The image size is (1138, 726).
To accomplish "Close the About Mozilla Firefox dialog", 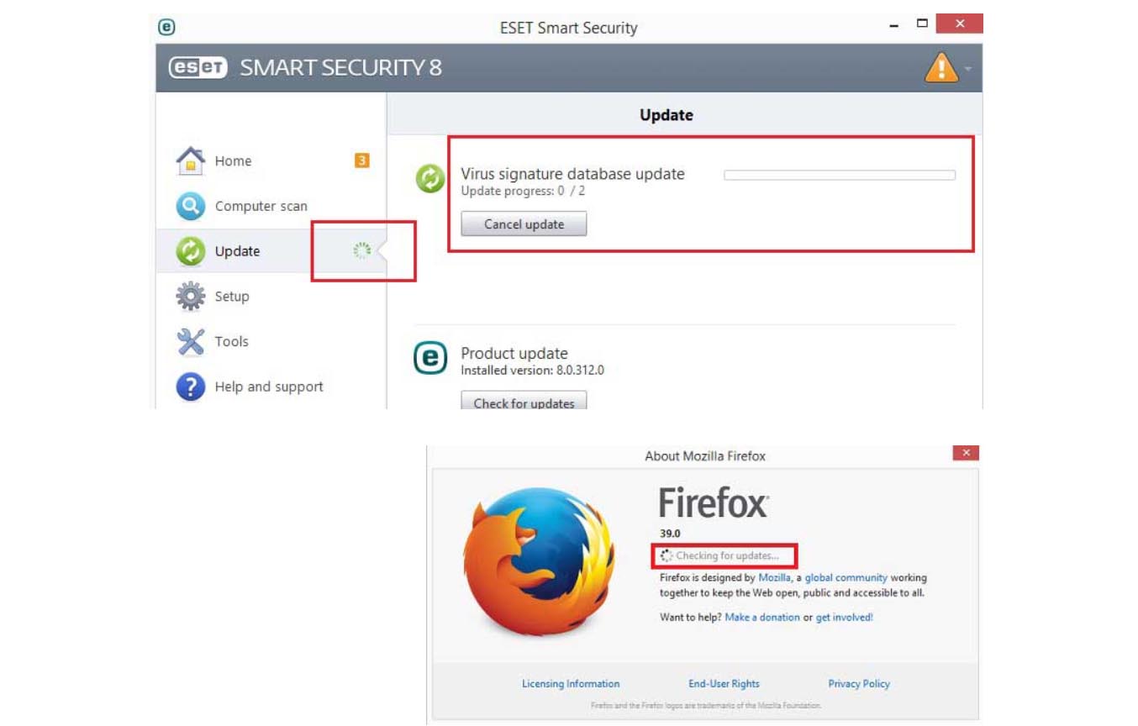I will point(966,453).
